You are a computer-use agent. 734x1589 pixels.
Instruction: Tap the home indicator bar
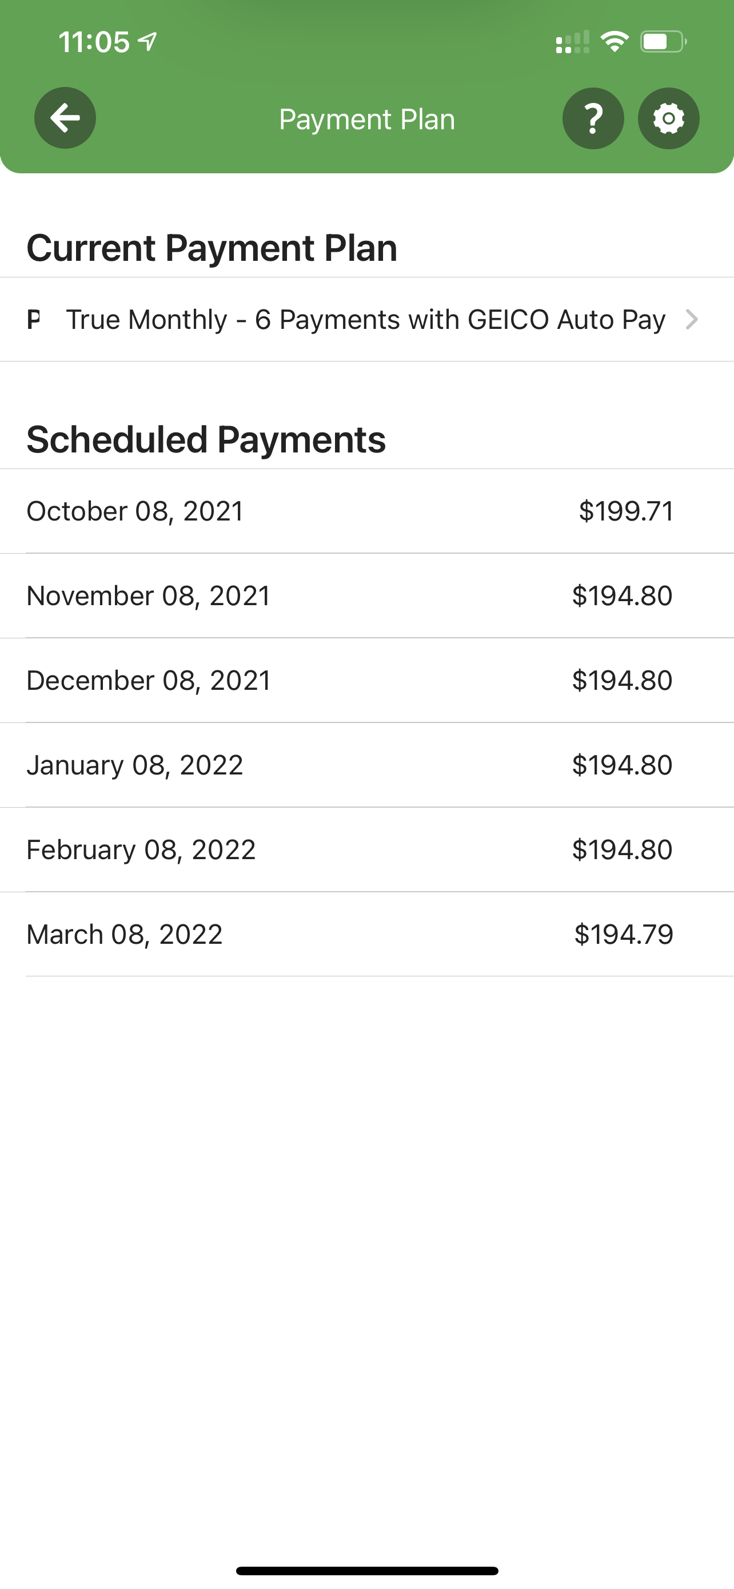[366, 1571]
